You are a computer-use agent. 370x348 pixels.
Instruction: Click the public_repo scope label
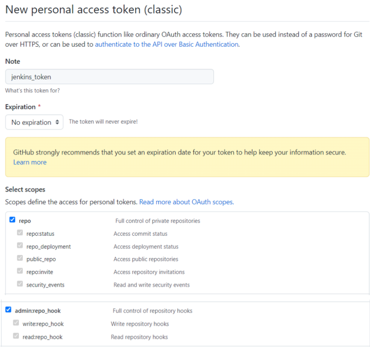click(41, 259)
